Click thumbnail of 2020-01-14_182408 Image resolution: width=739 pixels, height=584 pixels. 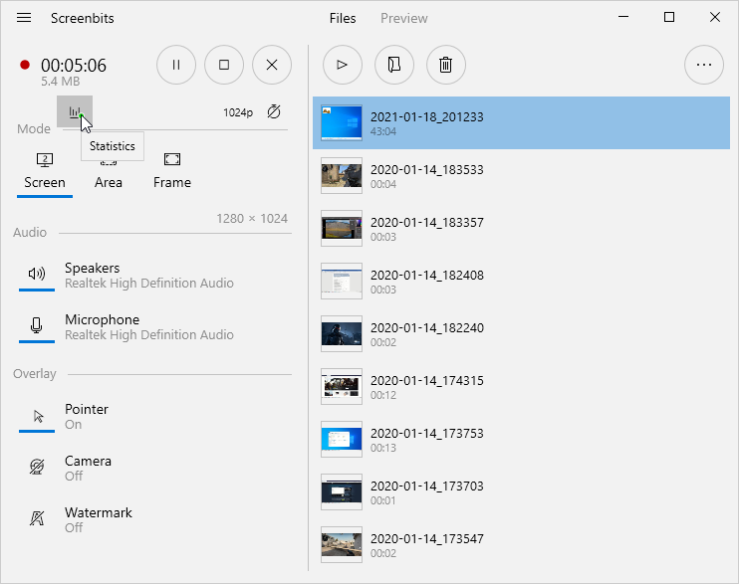[x=342, y=282]
